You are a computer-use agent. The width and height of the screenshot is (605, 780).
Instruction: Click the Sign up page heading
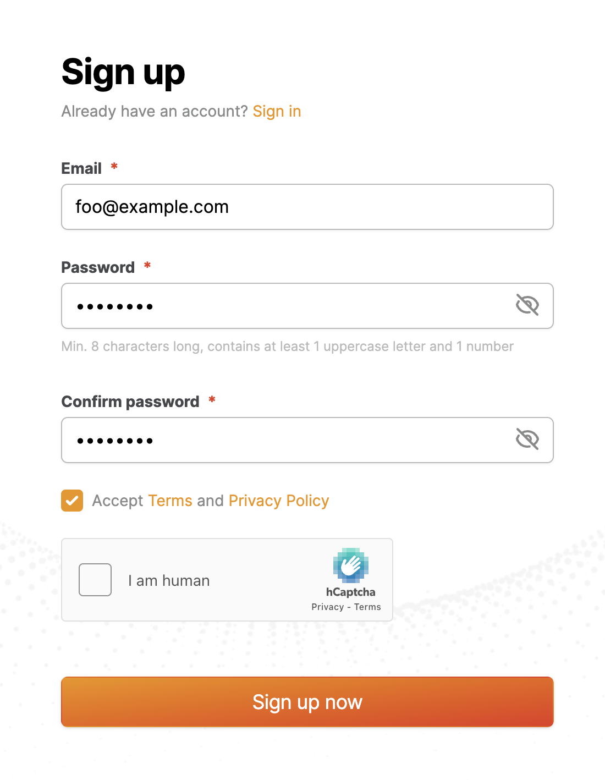(123, 73)
